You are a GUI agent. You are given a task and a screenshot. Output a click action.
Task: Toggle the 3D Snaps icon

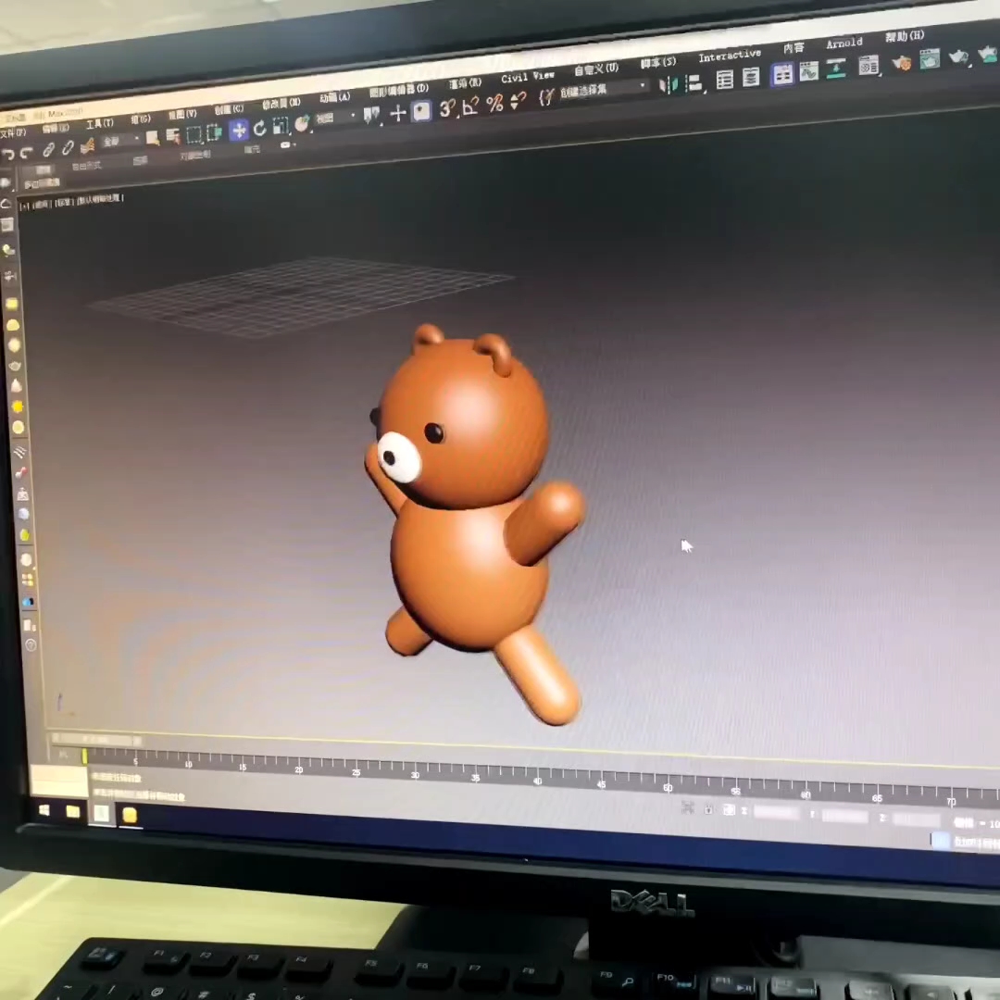447,107
